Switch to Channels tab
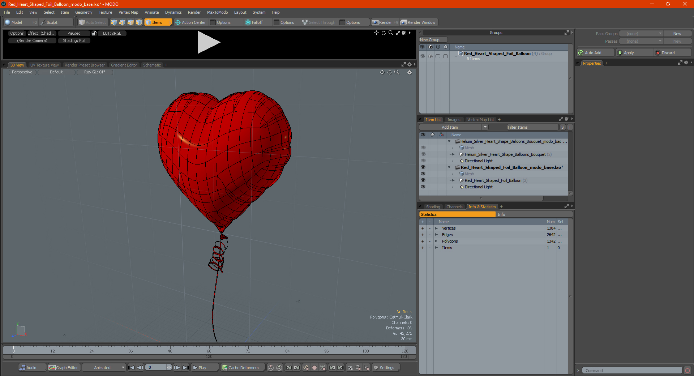Screen dimensions: 694x376 pos(454,207)
